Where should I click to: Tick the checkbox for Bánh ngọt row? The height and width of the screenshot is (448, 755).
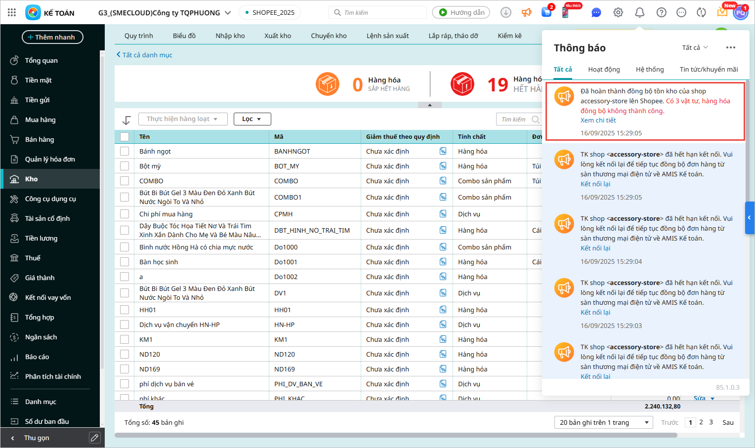coord(125,151)
